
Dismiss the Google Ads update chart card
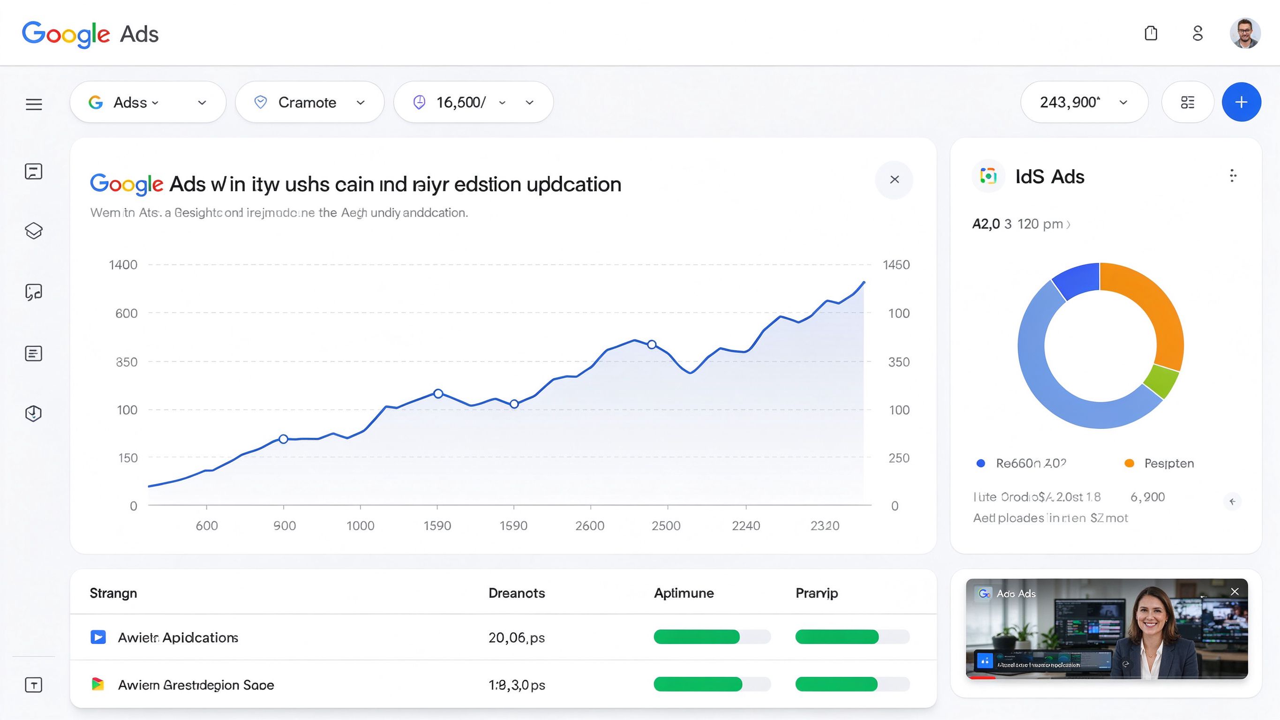click(895, 180)
